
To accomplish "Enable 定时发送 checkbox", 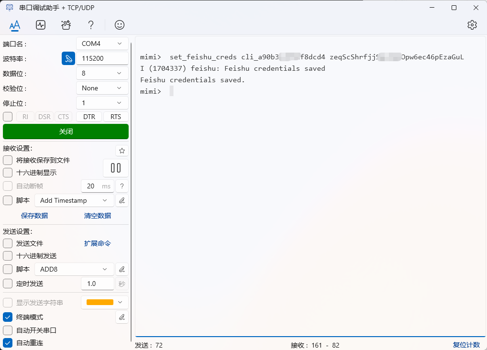I will point(7,283).
